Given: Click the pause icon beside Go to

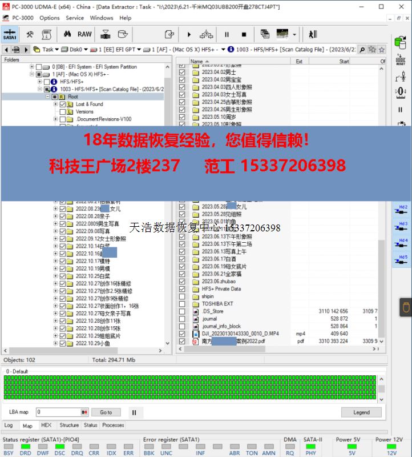Looking at the screenshot, I should click(134, 412).
